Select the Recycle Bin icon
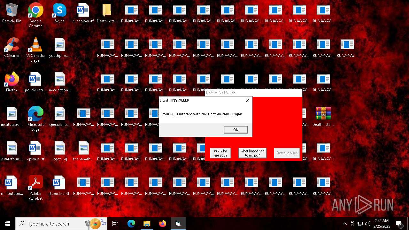Screen dimensions: 409x230 [x=12, y=13]
